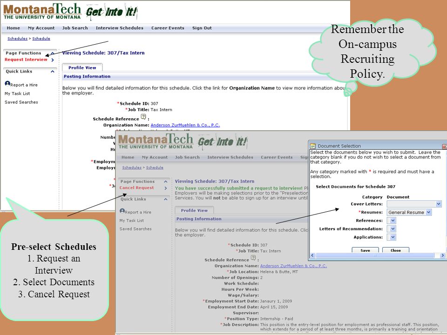Open My Task List in the front window
447x335 pixels.
click(132, 221)
